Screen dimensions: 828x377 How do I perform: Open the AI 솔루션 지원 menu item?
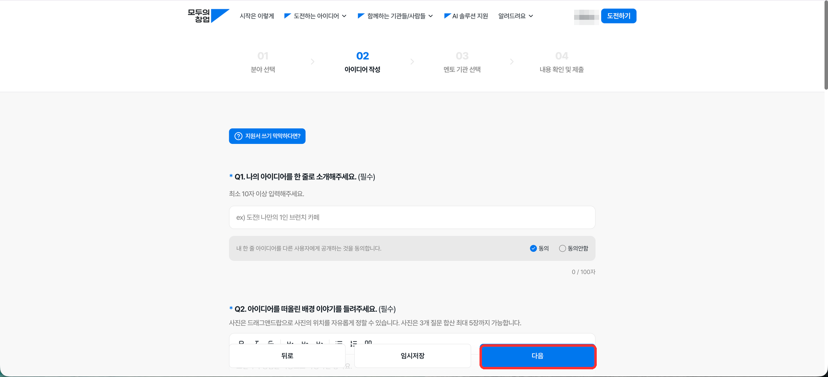point(466,16)
